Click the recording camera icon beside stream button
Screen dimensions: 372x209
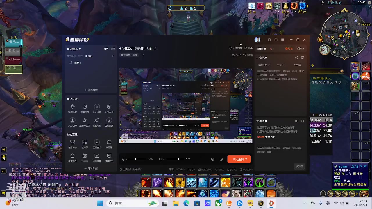tap(213, 159)
